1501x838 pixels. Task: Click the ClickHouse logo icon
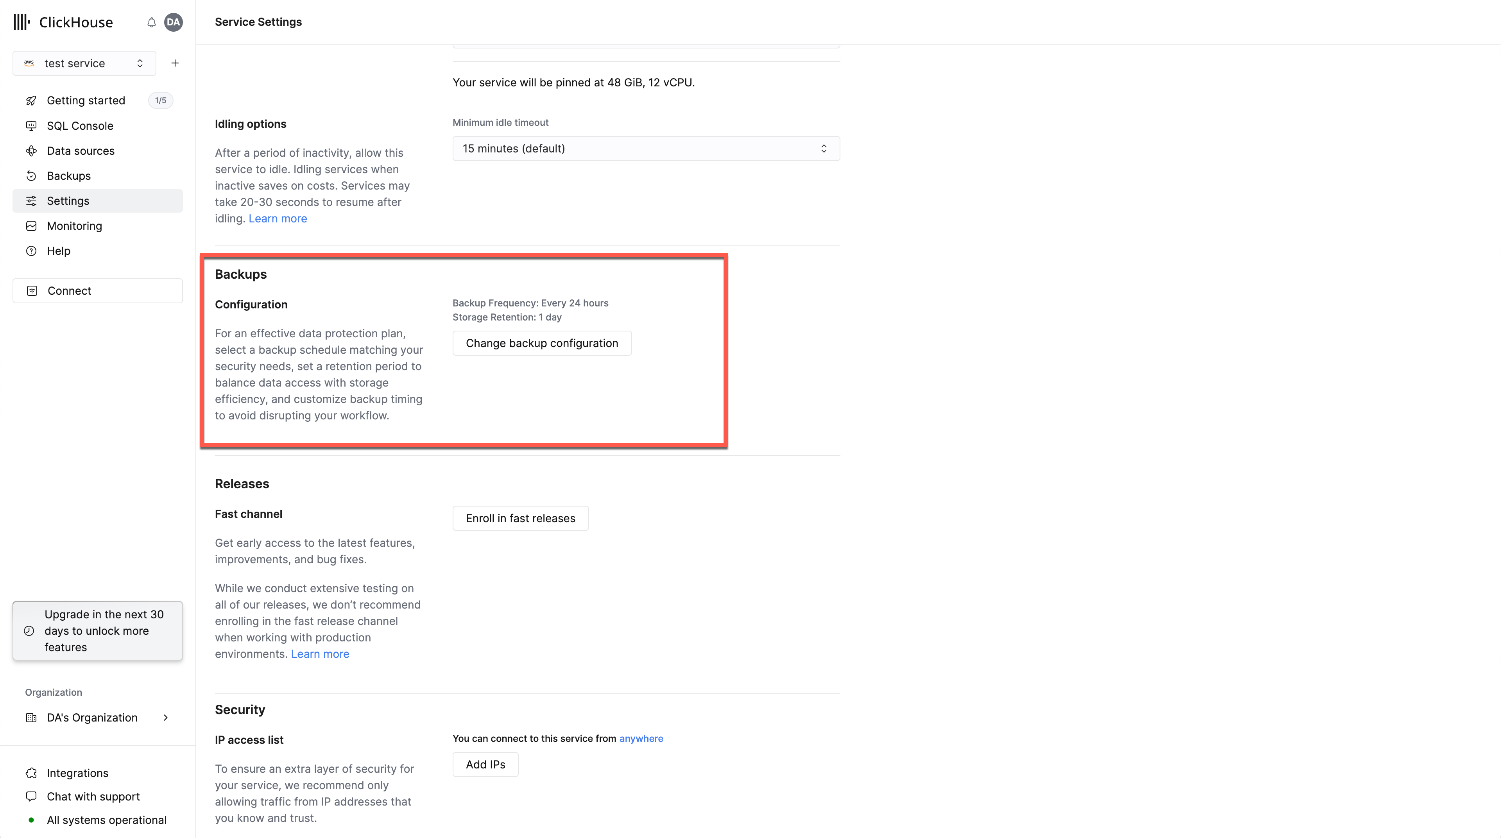[21, 21]
